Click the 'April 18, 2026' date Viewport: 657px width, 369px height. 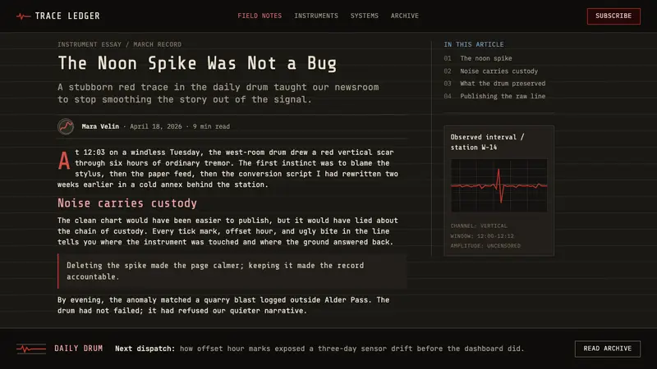(x=156, y=126)
